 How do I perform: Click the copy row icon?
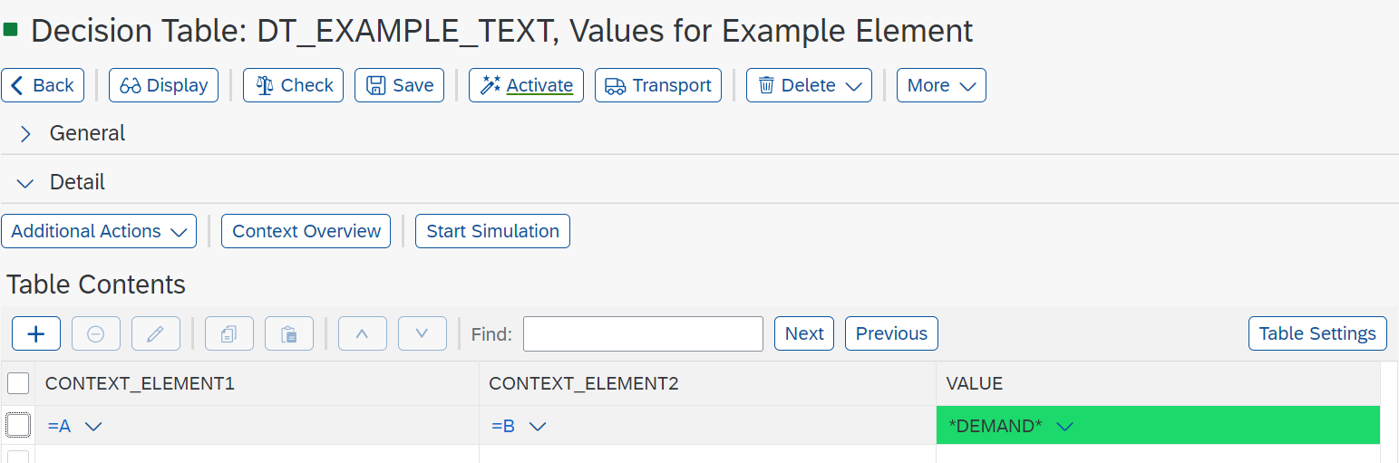pos(229,333)
